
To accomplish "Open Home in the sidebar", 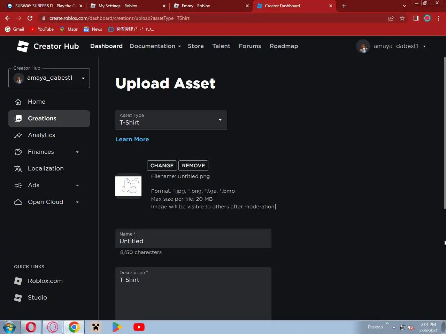I will pyautogui.click(x=49, y=102).
